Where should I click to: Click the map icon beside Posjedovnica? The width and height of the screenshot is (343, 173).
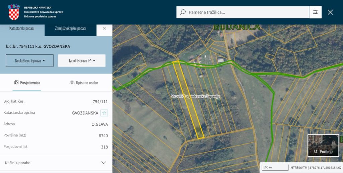coord(16,82)
